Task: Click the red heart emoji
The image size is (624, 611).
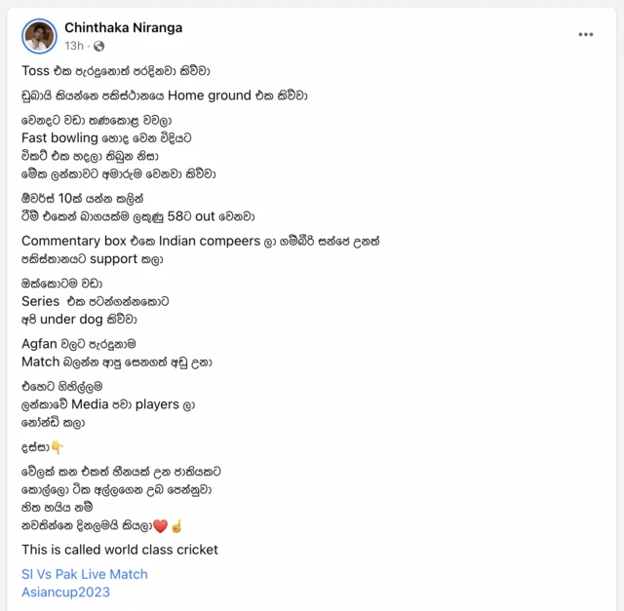Action: [162, 526]
